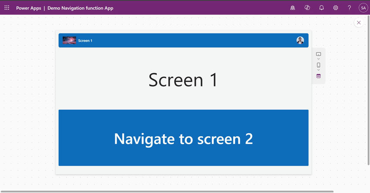Select the phone device preview icon
The width and height of the screenshot is (370, 193).
[x=318, y=65]
